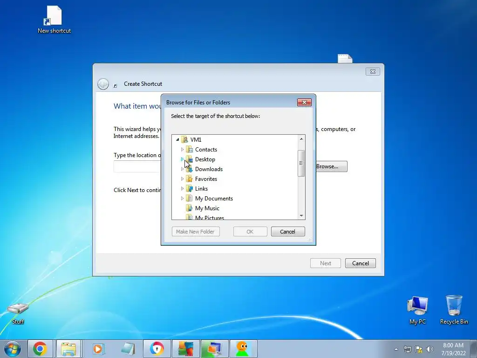The image size is (477, 358).
Task: Expand the Favorites tree node
Action: click(x=182, y=179)
